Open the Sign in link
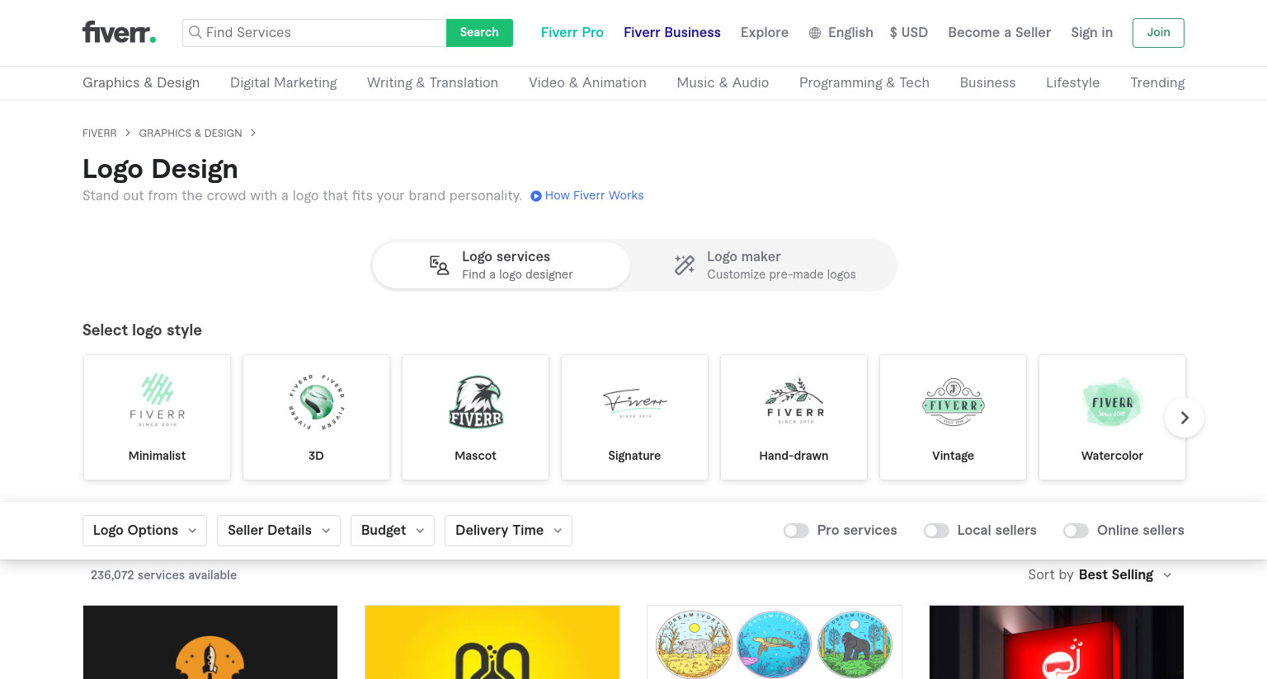This screenshot has height=679, width=1267. pyautogui.click(x=1091, y=33)
